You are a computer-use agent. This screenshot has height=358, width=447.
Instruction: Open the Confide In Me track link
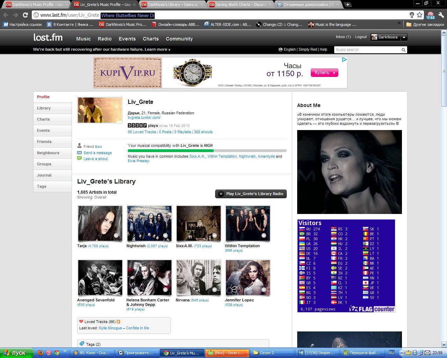coord(137,328)
